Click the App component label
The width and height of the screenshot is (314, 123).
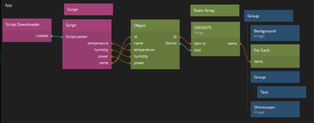coord(8,6)
